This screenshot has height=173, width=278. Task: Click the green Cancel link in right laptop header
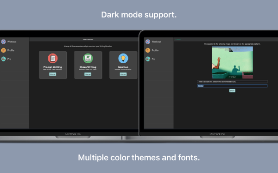[x=178, y=39]
